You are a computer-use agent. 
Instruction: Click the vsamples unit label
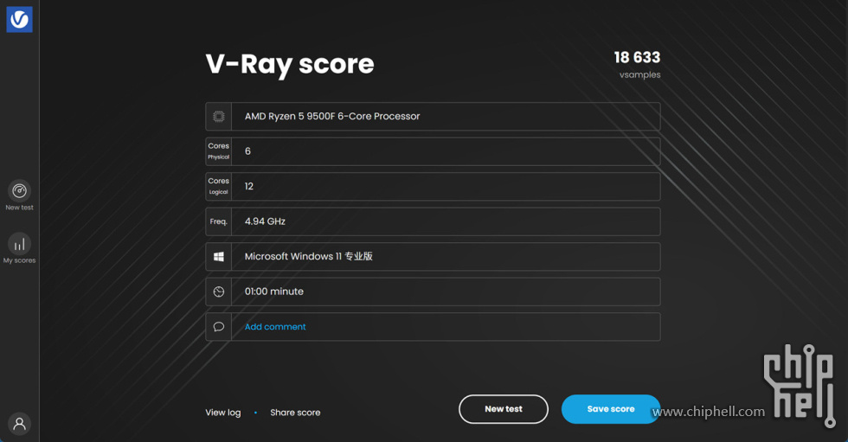tap(639, 74)
